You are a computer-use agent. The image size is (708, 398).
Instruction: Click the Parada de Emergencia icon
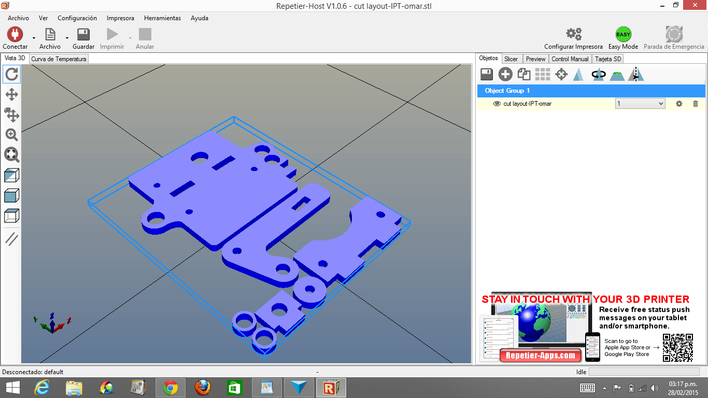(x=674, y=34)
